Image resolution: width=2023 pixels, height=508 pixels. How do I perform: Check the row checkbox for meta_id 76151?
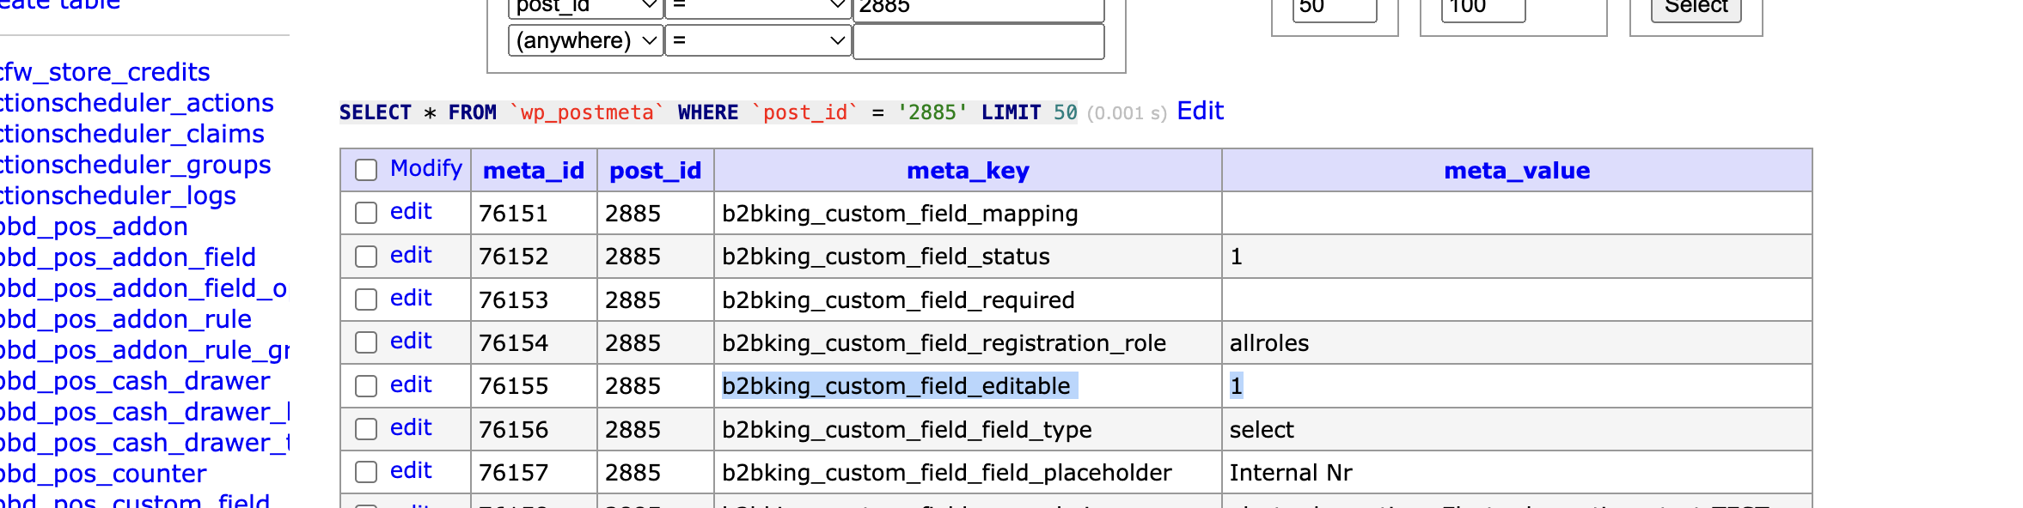366,213
